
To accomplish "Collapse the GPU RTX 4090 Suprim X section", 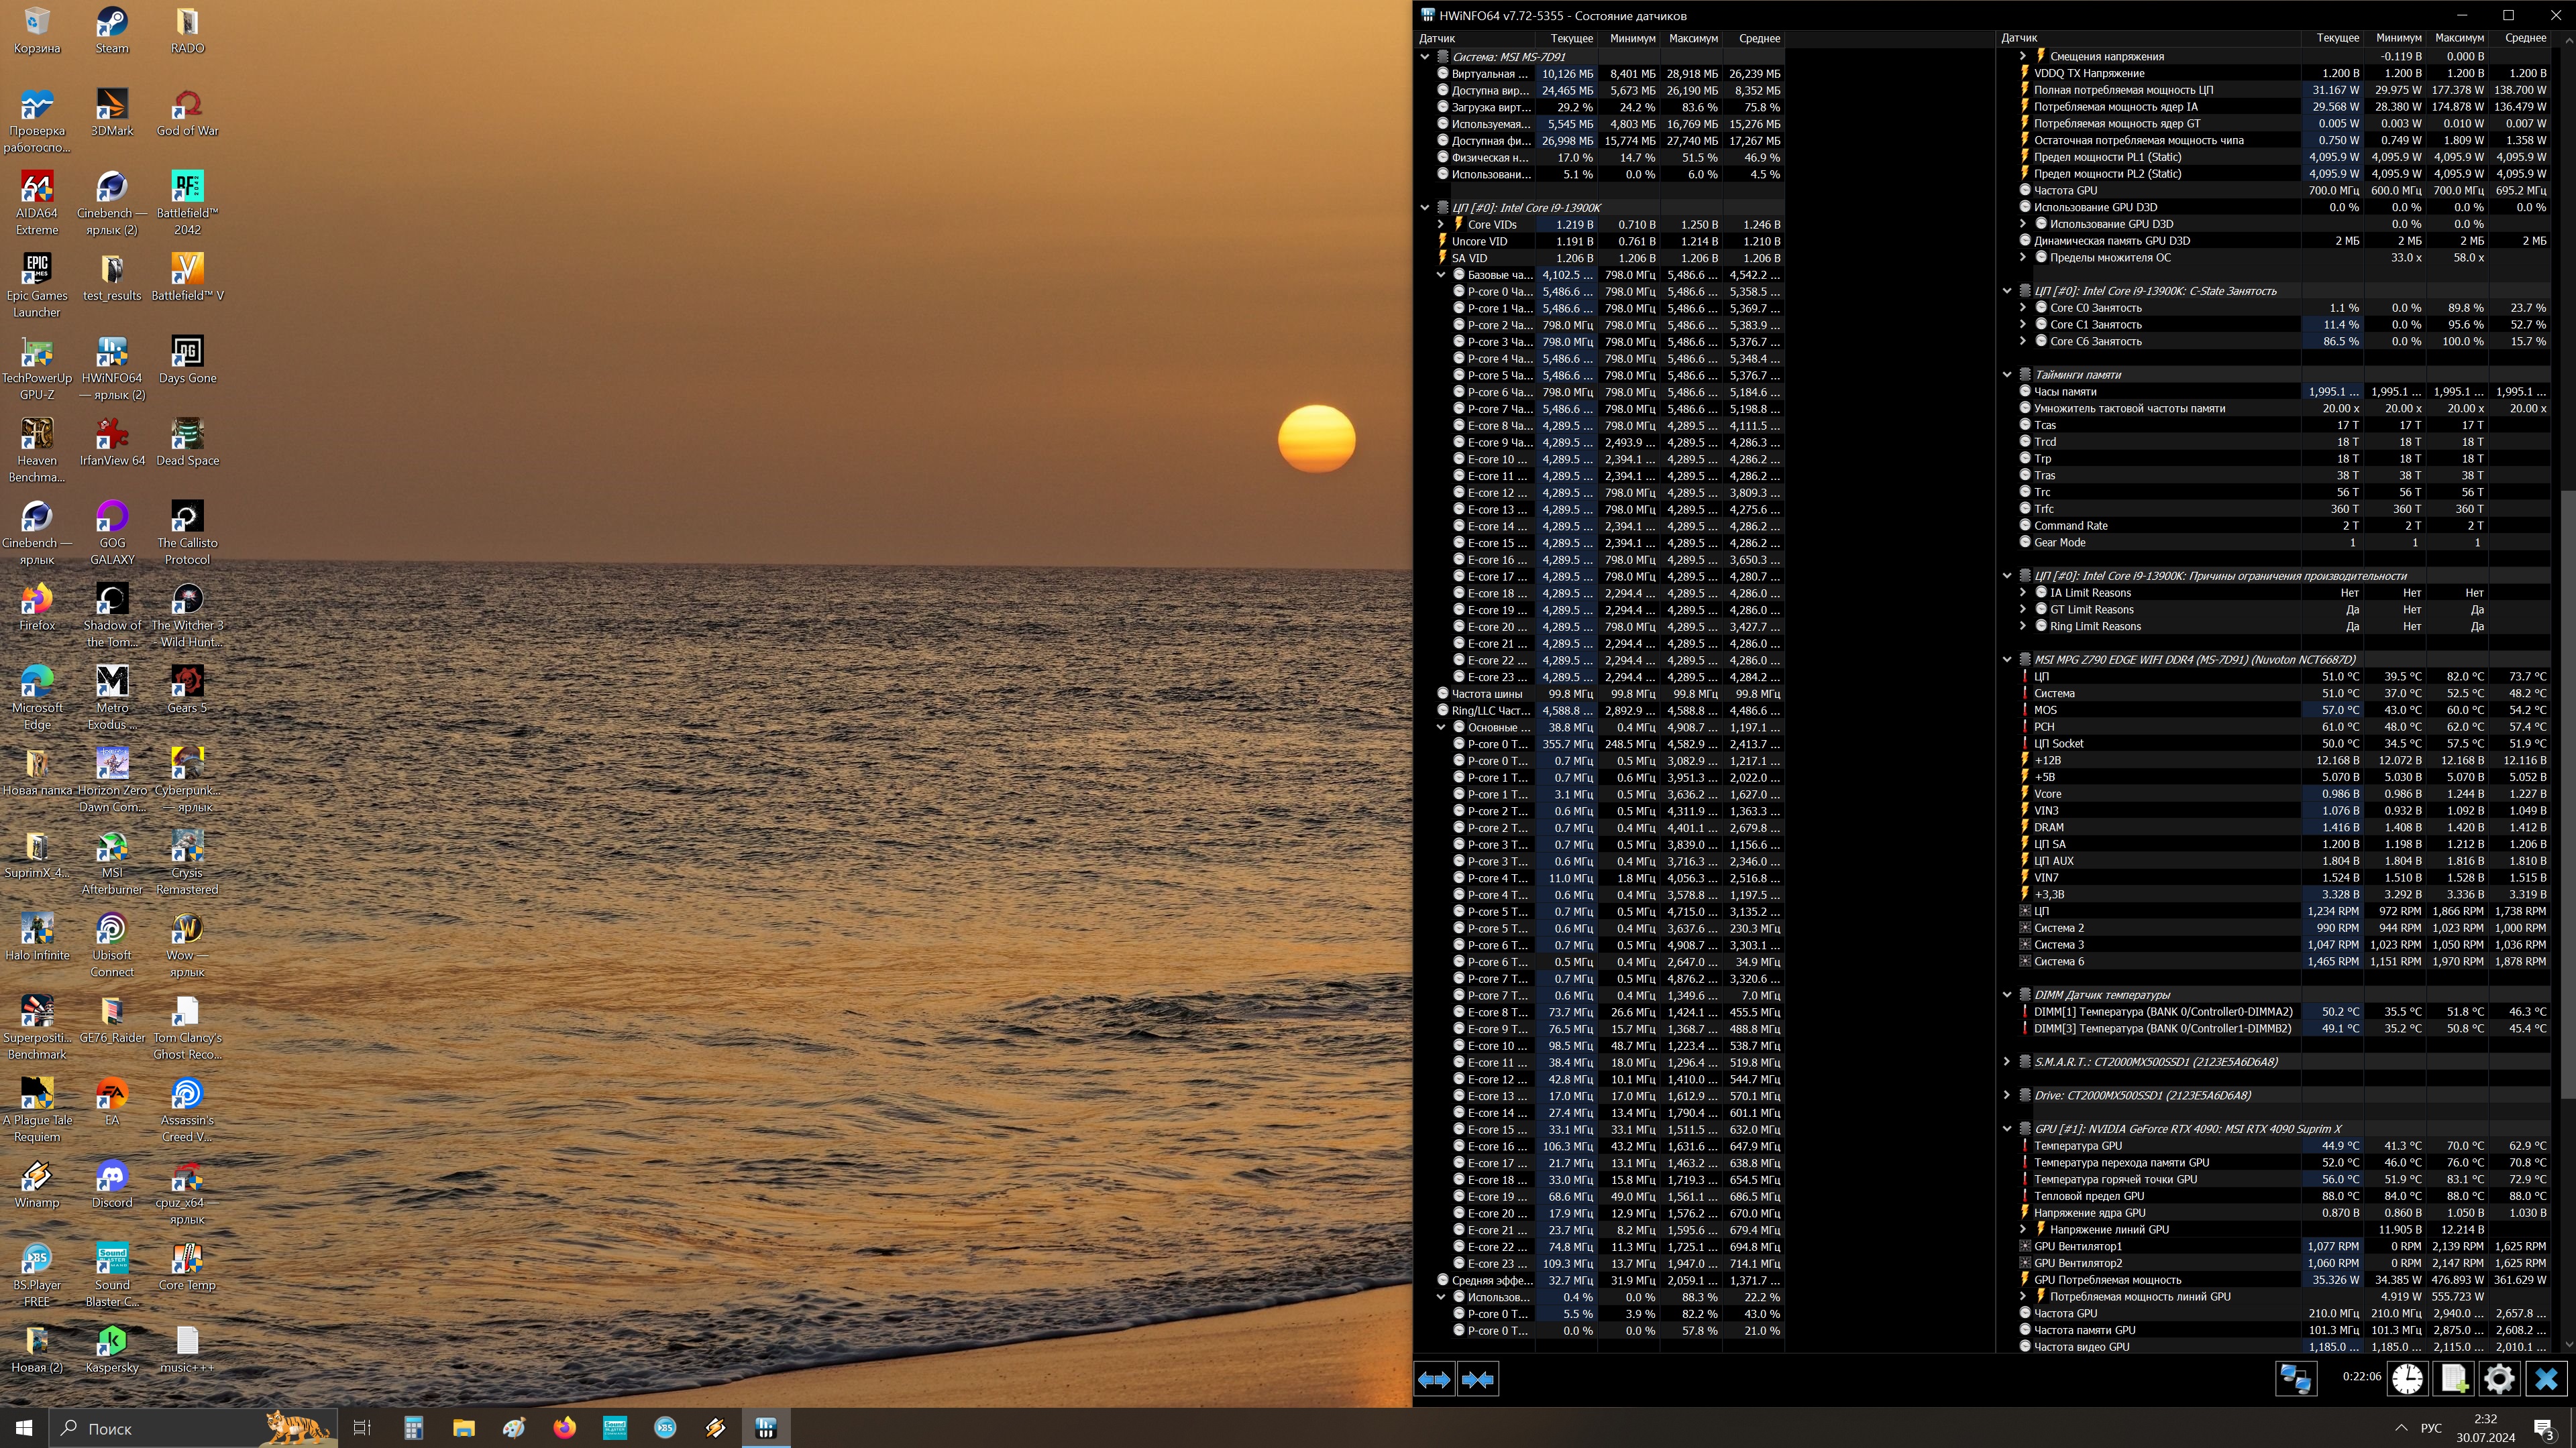I will click(2007, 1128).
